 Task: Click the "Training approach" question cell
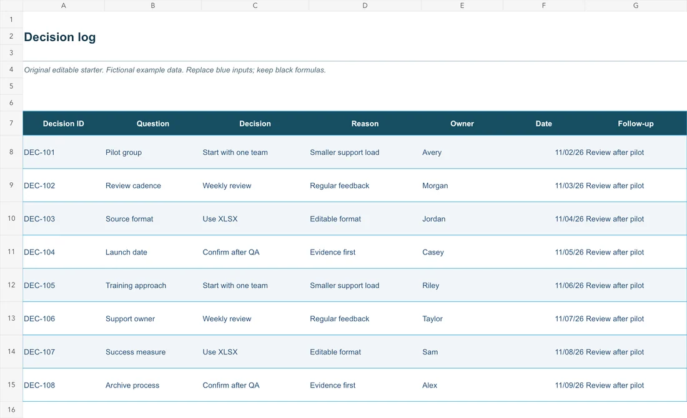153,285
